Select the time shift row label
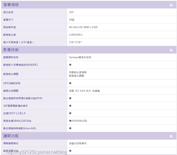177x155 pixels. [20, 128]
